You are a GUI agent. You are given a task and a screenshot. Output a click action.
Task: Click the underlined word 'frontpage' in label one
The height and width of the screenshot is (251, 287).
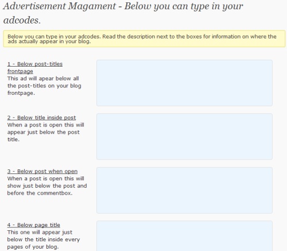(20, 71)
